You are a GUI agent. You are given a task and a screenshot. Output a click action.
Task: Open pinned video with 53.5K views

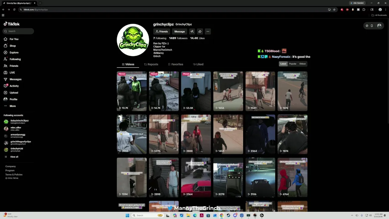[x=196, y=91]
